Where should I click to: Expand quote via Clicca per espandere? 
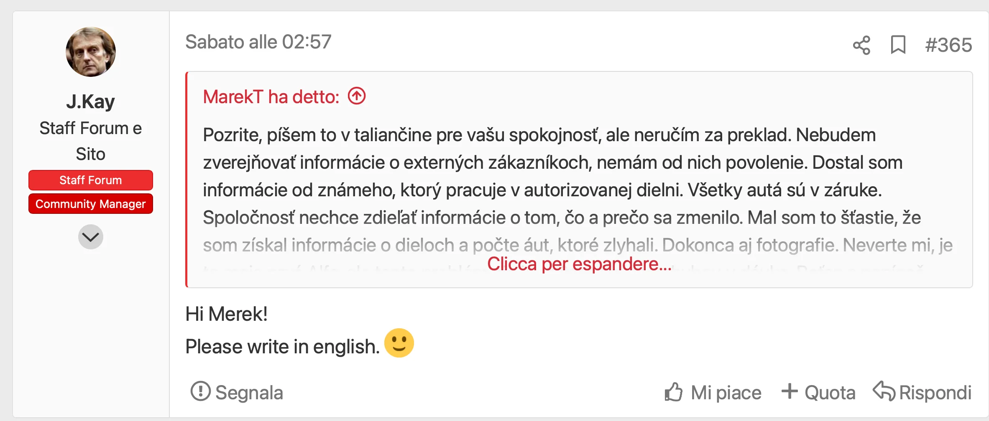579,264
